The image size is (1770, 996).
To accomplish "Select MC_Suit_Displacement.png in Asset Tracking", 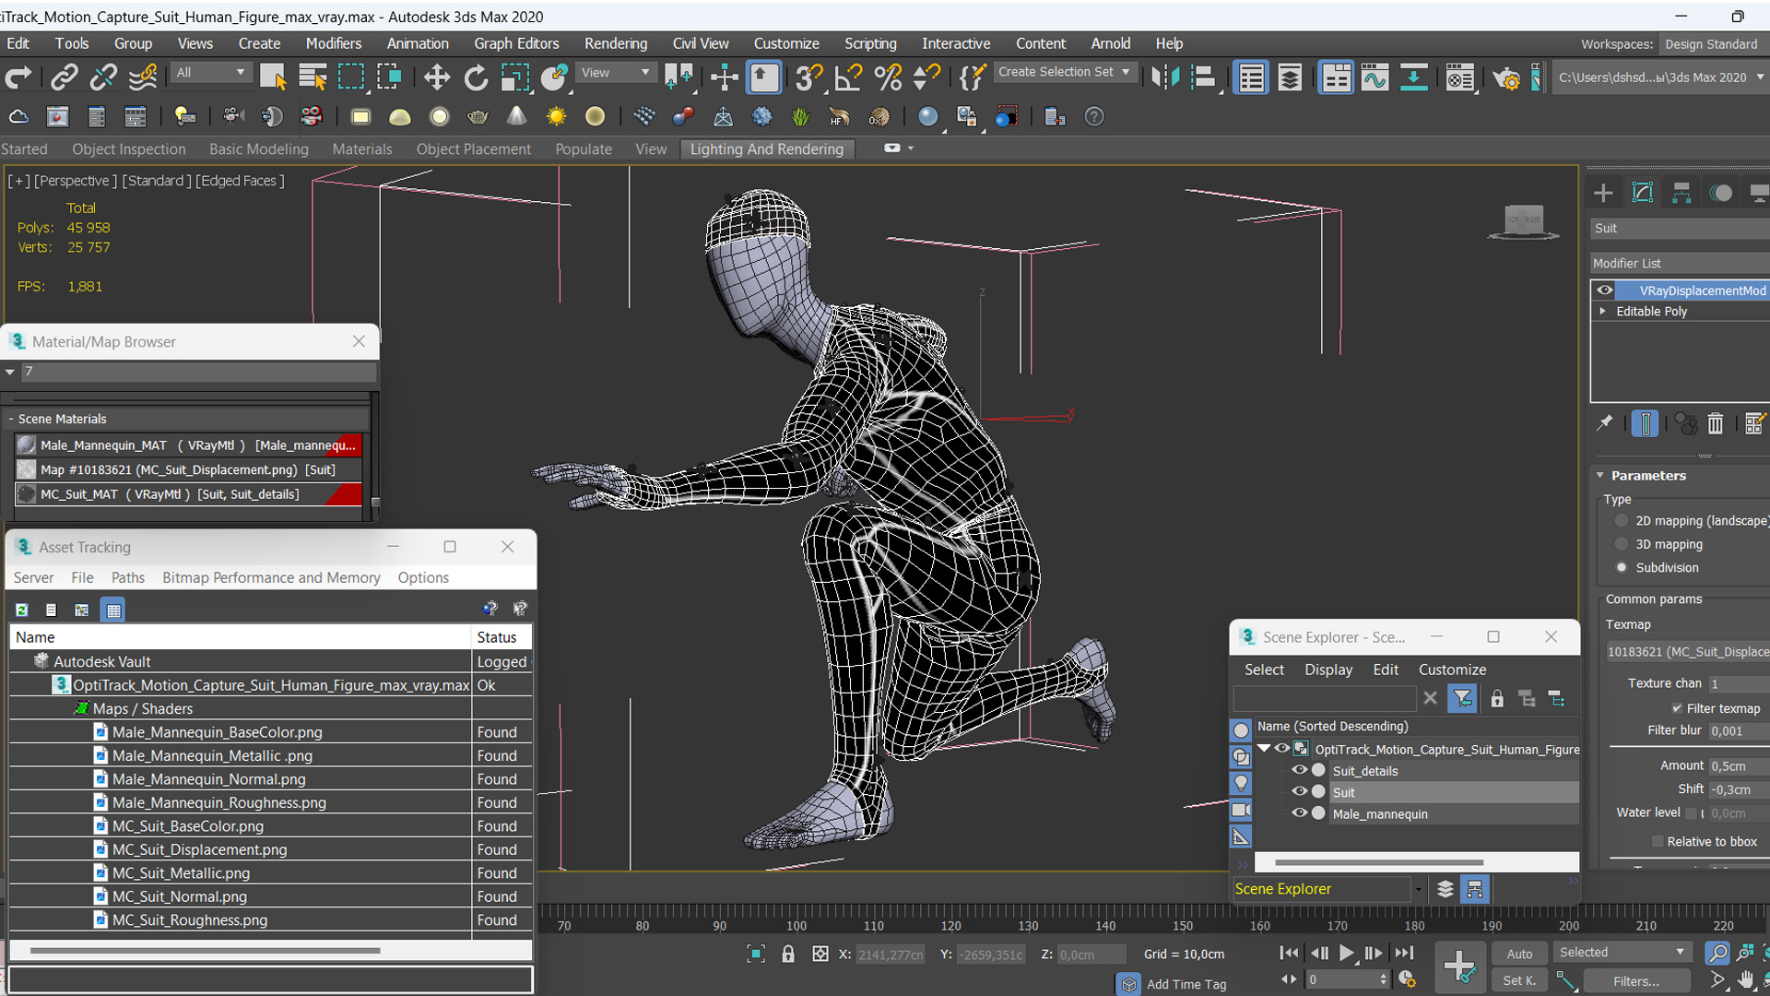I will pos(199,849).
